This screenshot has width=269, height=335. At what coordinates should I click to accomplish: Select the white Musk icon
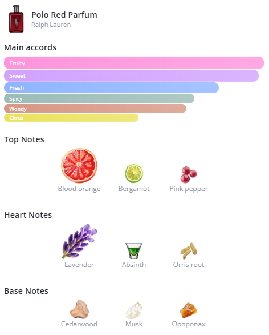pos(134,310)
